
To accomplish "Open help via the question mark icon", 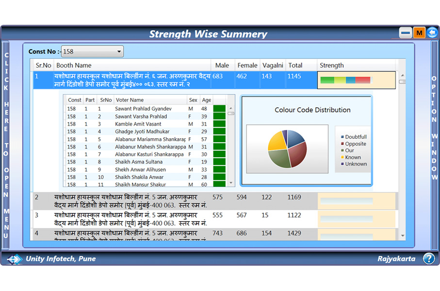I will [428, 259].
